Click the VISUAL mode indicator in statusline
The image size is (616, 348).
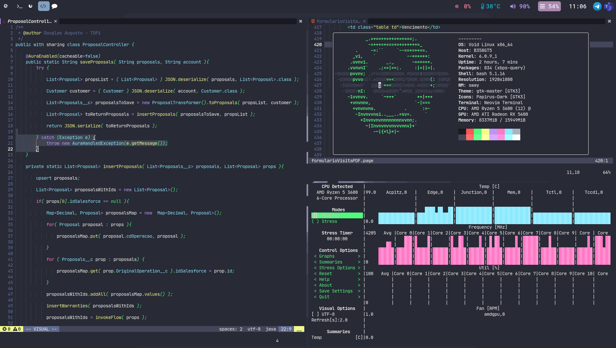click(41, 329)
